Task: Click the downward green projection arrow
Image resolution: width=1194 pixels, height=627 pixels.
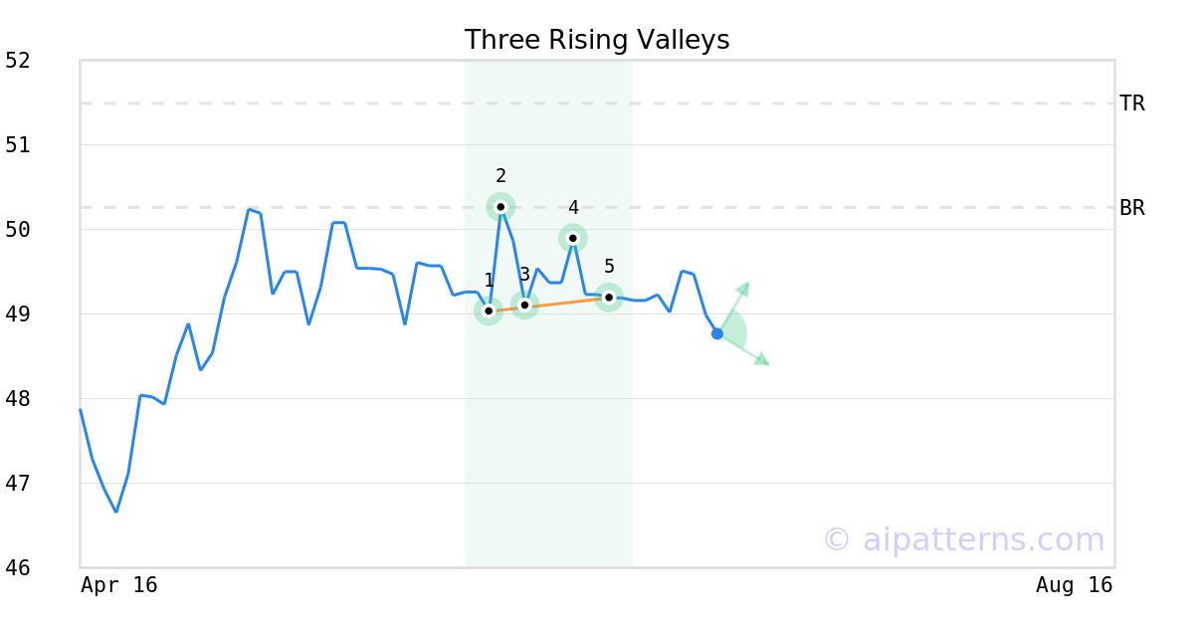Action: click(x=761, y=359)
